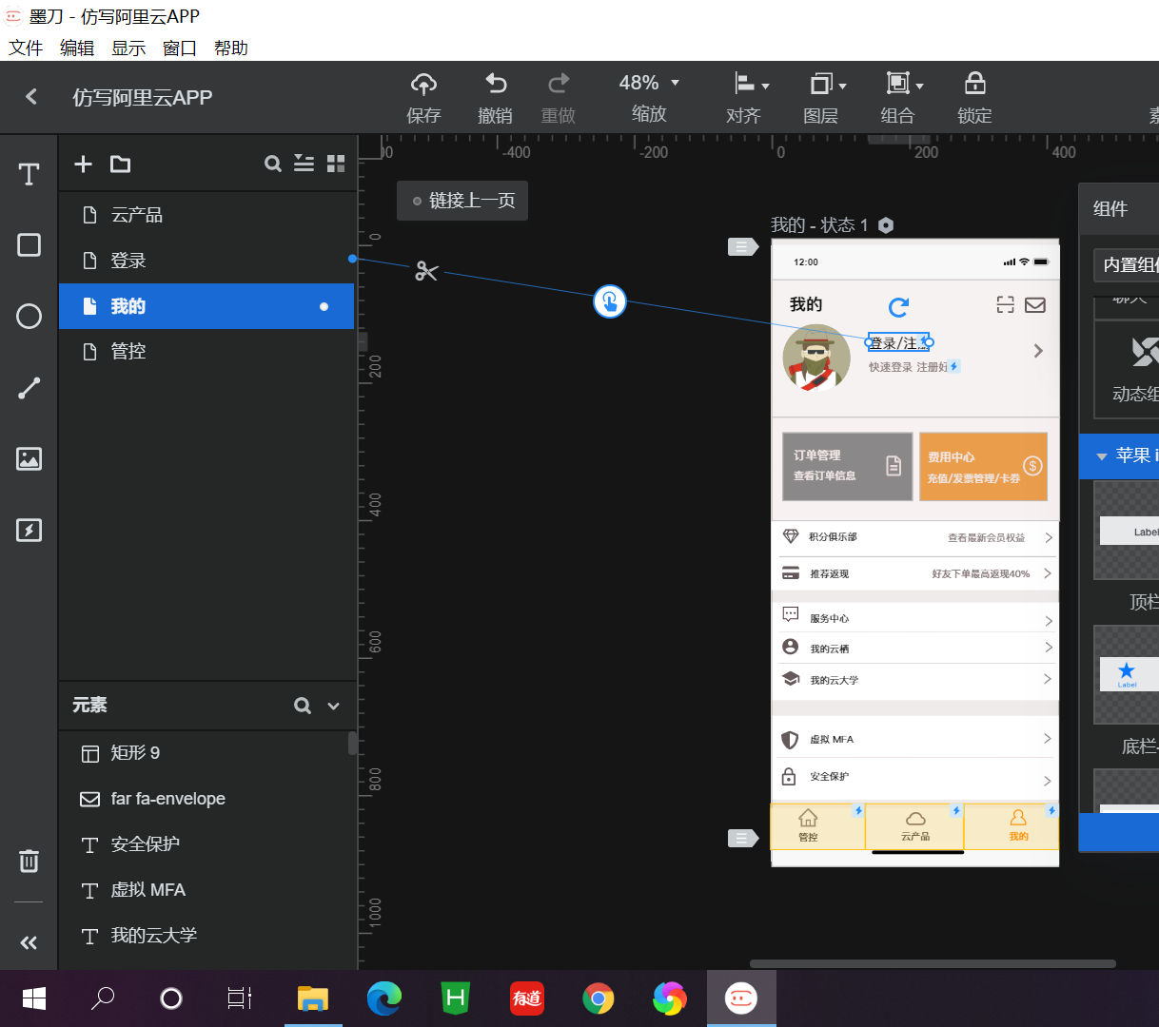Screen dimensions: 1159x1027
Task: Click the 云产品 tab in mockup bottom bar
Action: tap(914, 825)
